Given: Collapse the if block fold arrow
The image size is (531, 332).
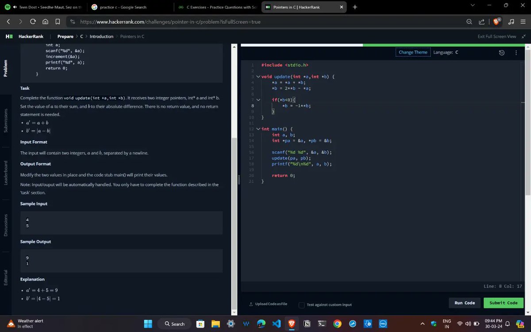Looking at the screenshot, I should 258,100.
